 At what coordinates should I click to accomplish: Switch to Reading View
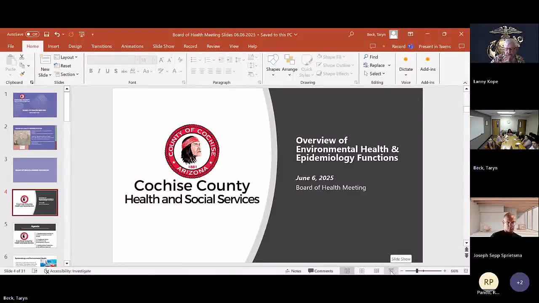376,271
